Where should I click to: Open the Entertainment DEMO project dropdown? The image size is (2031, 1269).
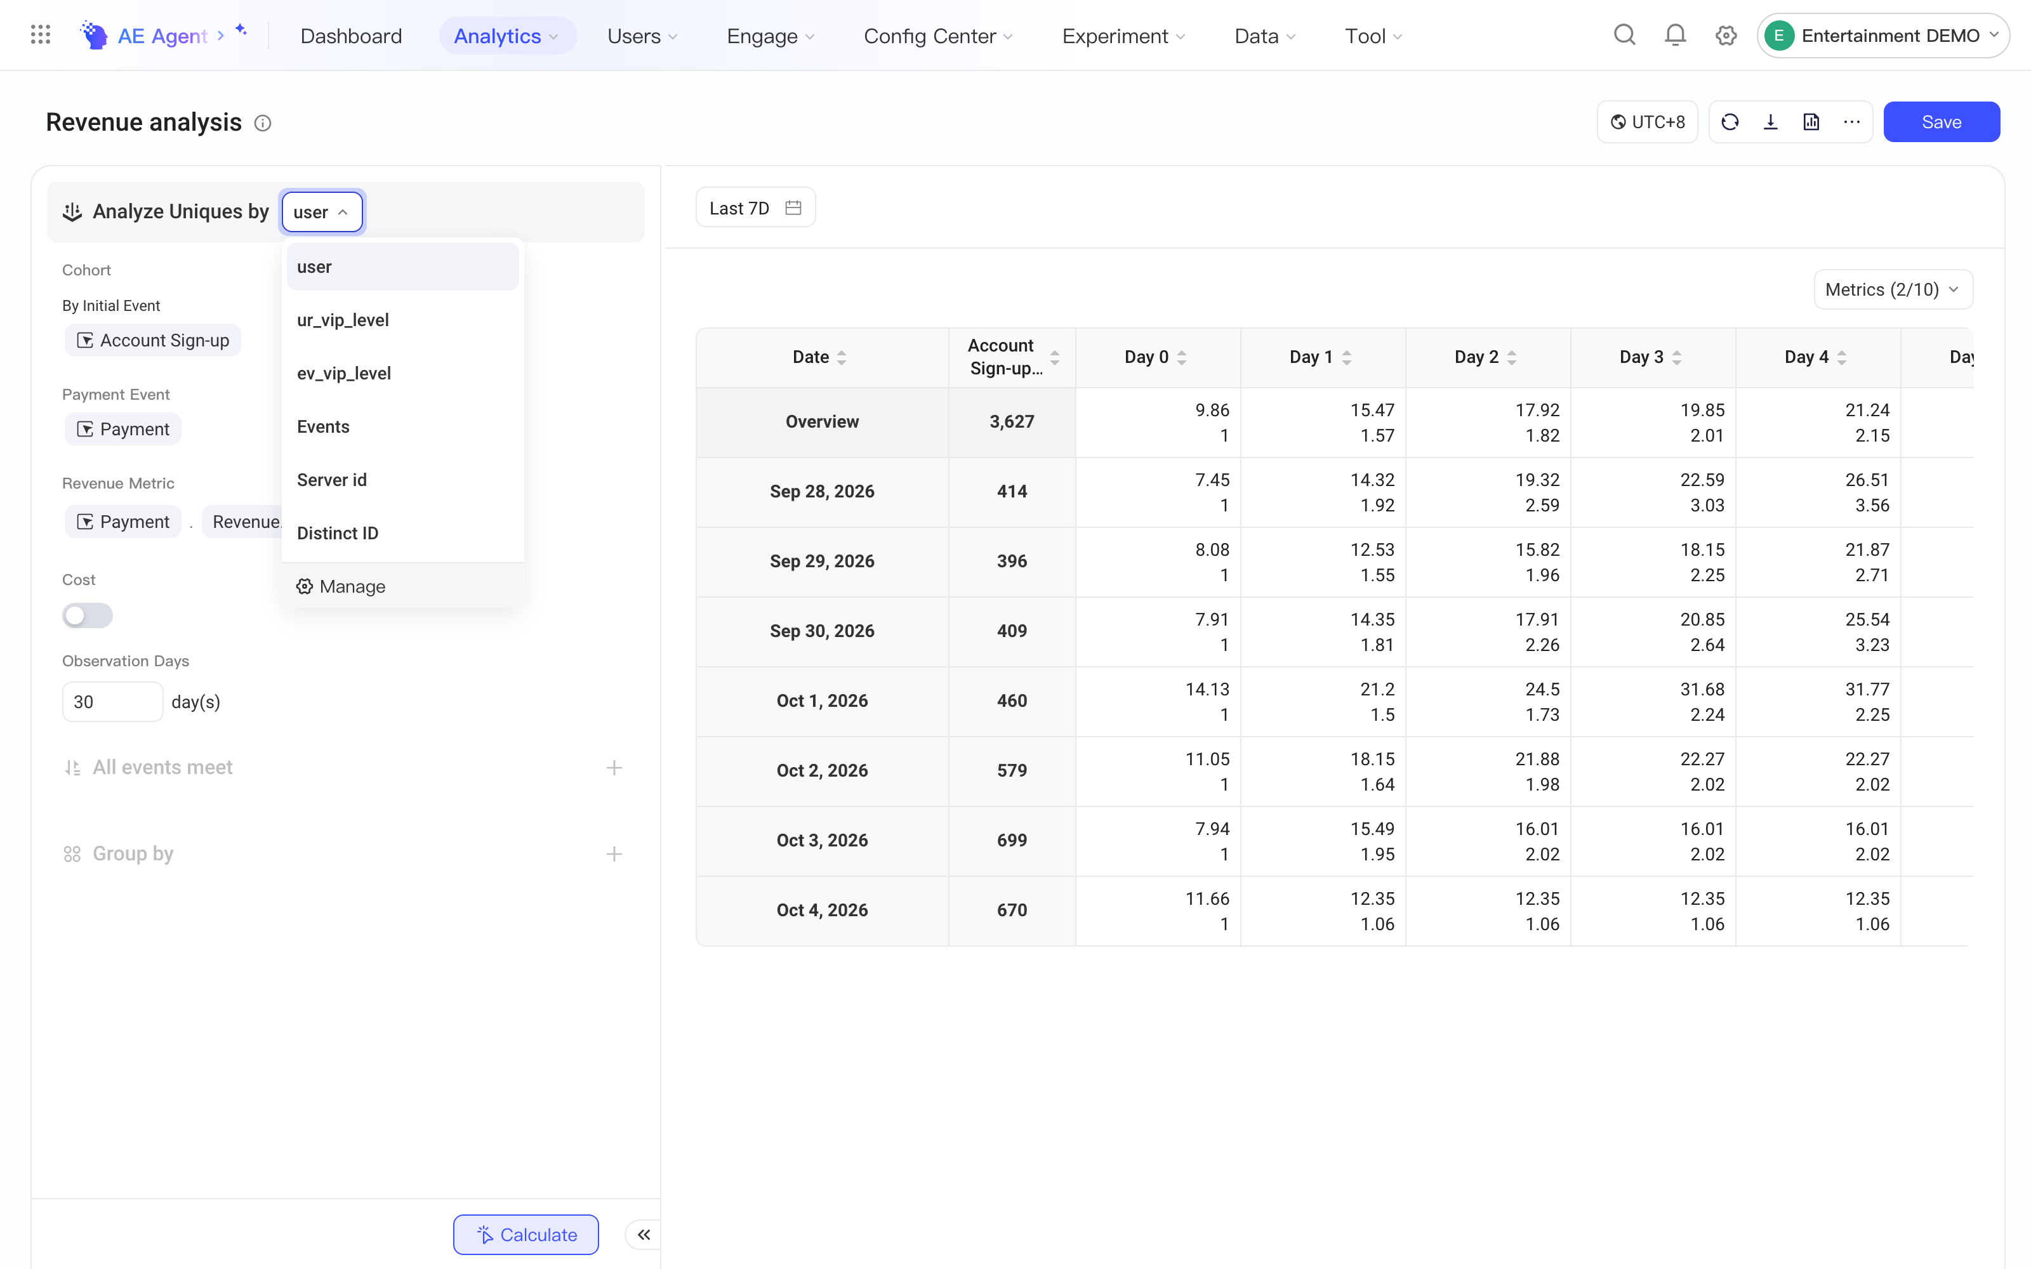pyautogui.click(x=1882, y=36)
